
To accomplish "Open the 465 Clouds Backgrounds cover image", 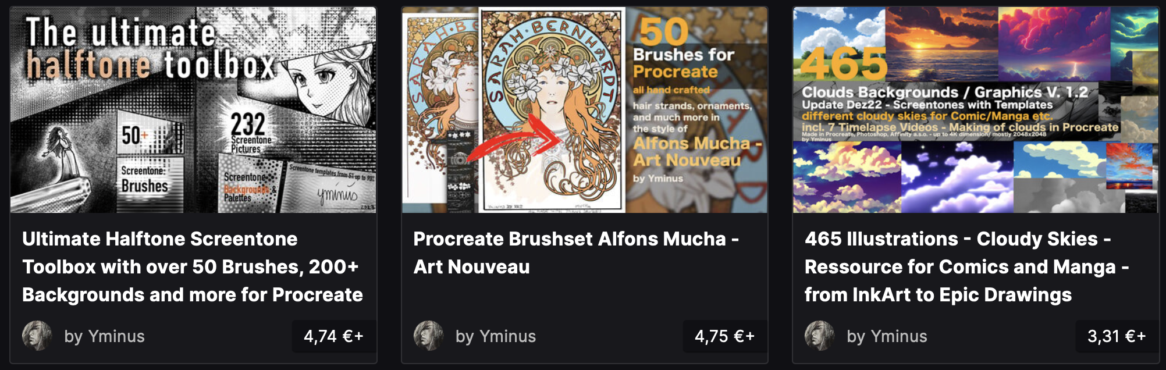I will click(976, 110).
